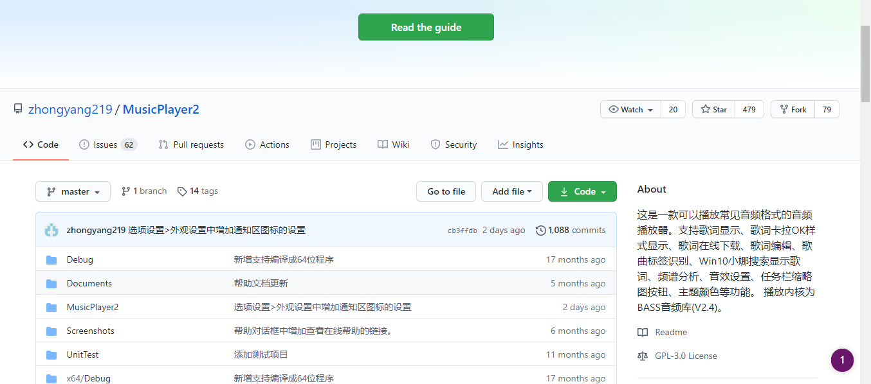Open commit message 帮助文档更新
Viewport: 871px width, 384px height.
point(261,283)
